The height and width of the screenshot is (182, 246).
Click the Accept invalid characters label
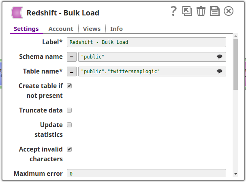[41, 154]
